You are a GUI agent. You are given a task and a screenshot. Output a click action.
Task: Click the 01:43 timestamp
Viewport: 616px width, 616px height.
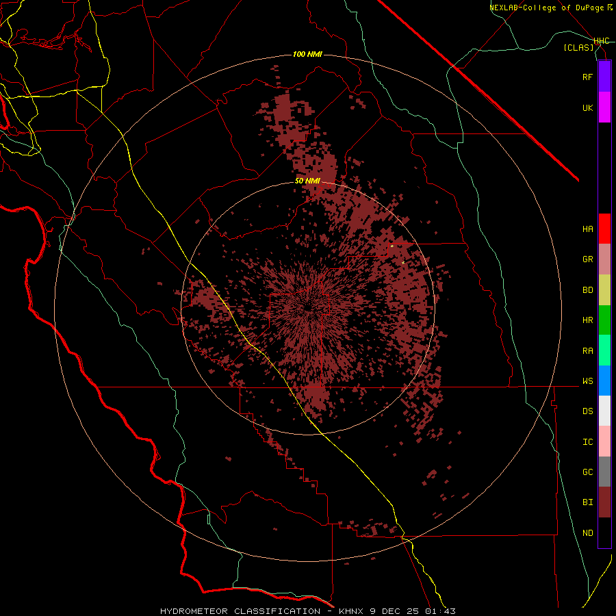click(439, 611)
